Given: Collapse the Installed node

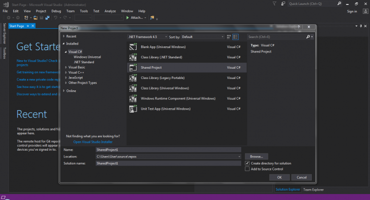Looking at the screenshot, I should pos(64,43).
